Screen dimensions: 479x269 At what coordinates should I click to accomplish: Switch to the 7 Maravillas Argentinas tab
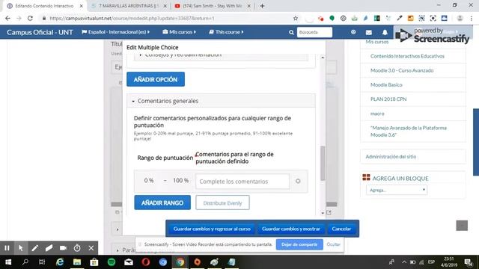(129, 6)
